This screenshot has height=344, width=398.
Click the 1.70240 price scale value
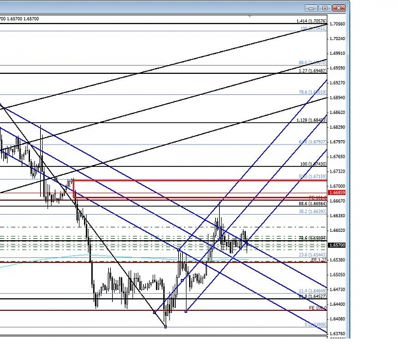click(x=338, y=39)
